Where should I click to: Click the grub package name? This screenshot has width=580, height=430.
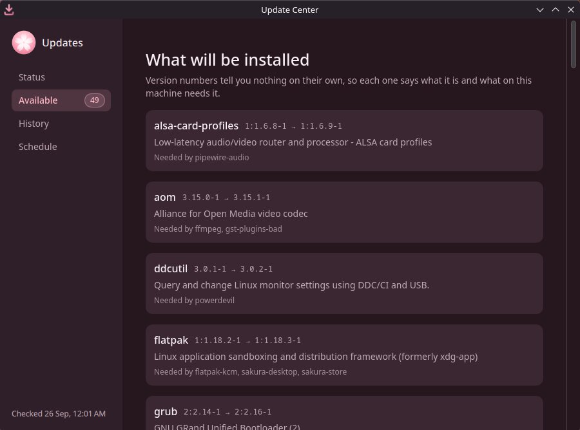tap(166, 411)
